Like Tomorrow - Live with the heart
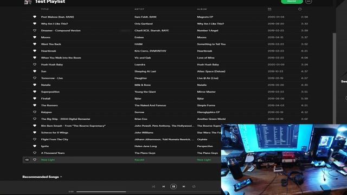 pyautogui.click(x=35, y=78)
